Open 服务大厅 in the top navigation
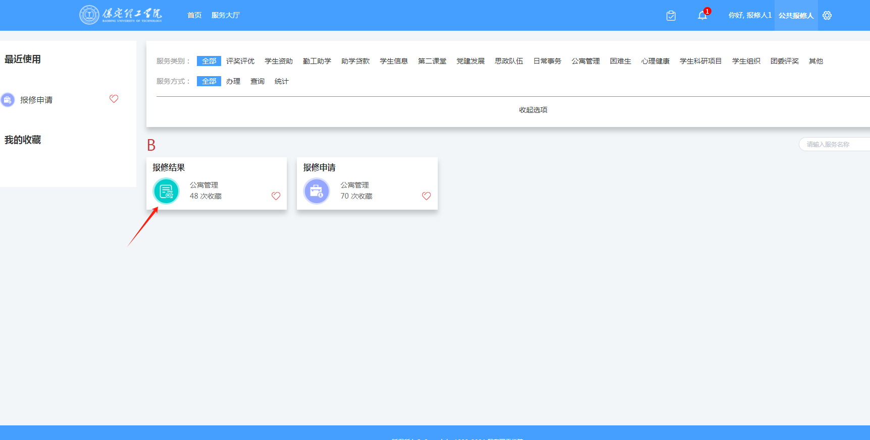Viewport: 870px width, 440px height. 225,16
